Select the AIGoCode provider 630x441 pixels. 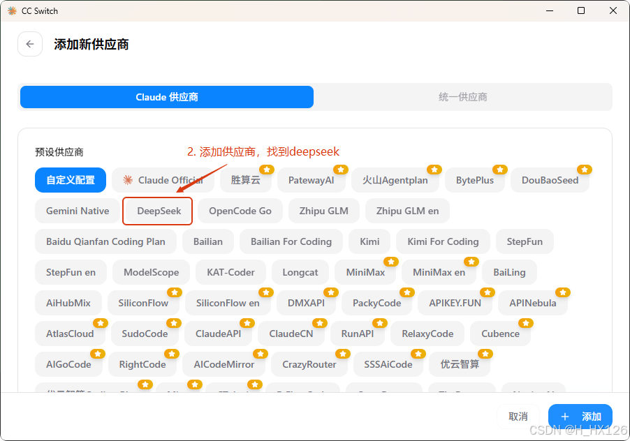coord(68,364)
